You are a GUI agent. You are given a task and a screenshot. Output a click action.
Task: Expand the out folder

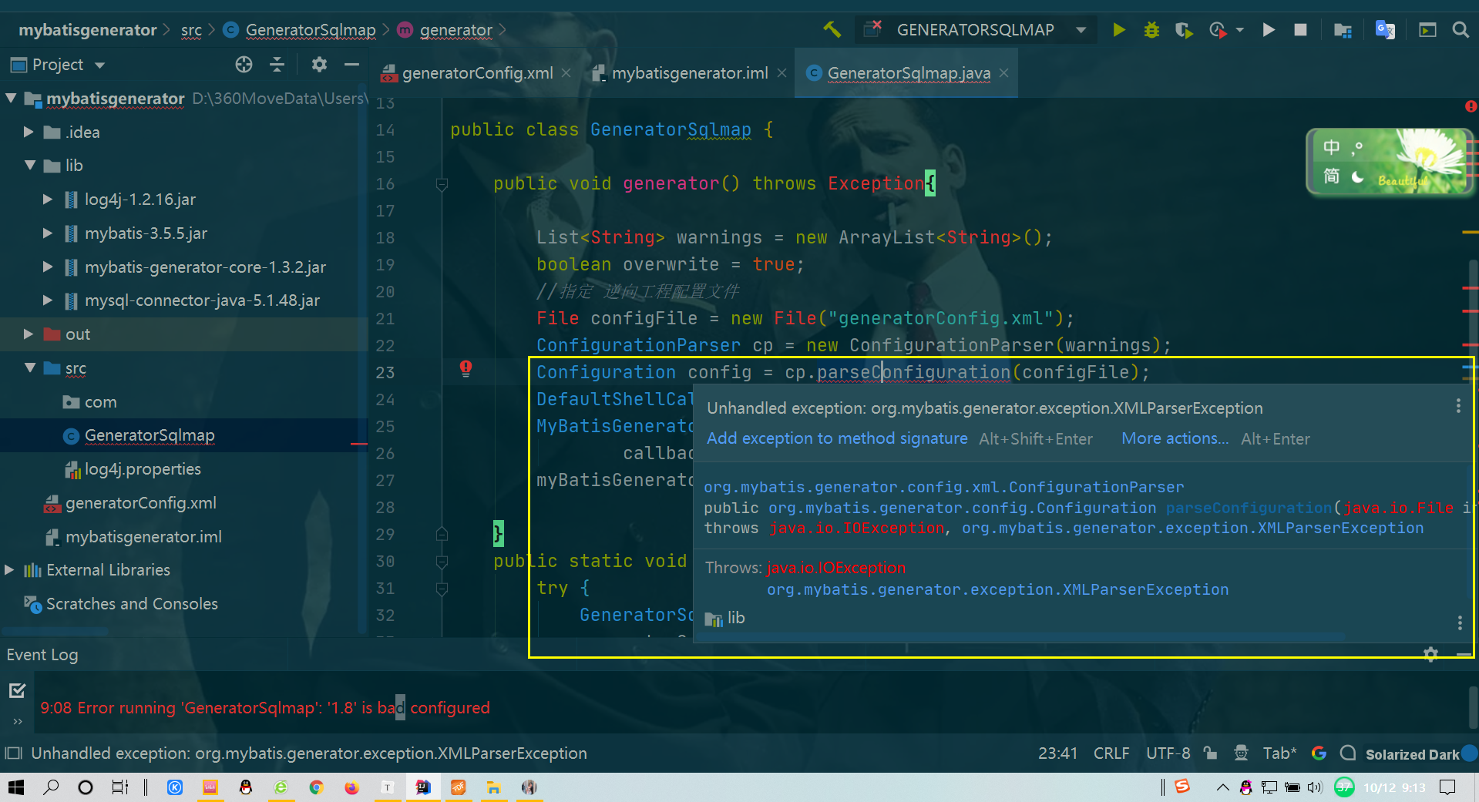[29, 334]
